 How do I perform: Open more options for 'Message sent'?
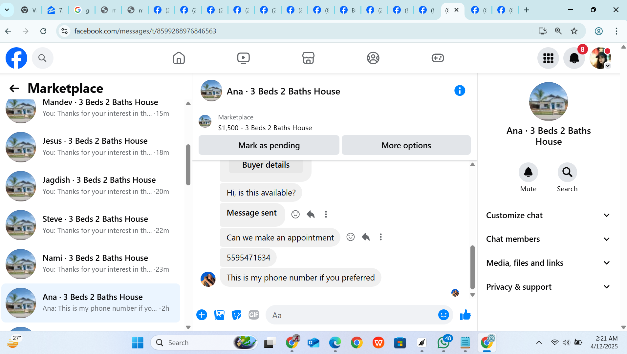tap(326, 214)
